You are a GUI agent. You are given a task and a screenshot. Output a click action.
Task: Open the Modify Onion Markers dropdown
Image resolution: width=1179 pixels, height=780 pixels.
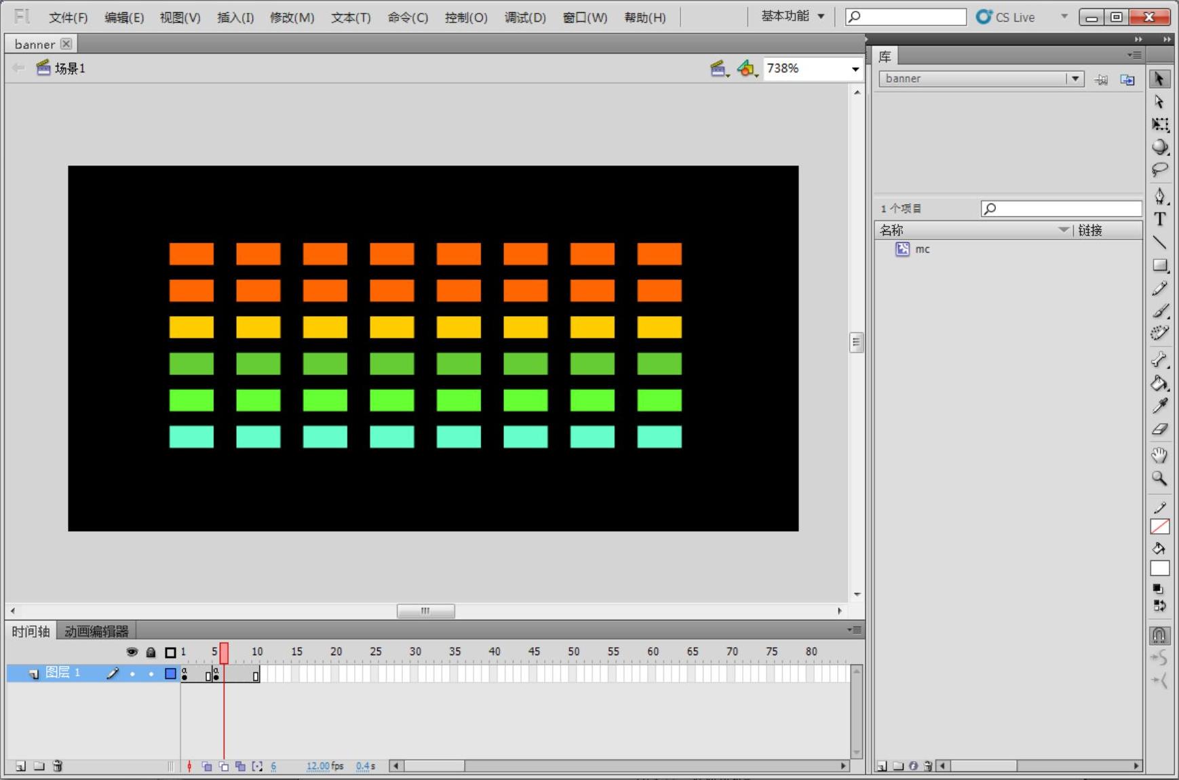(257, 766)
